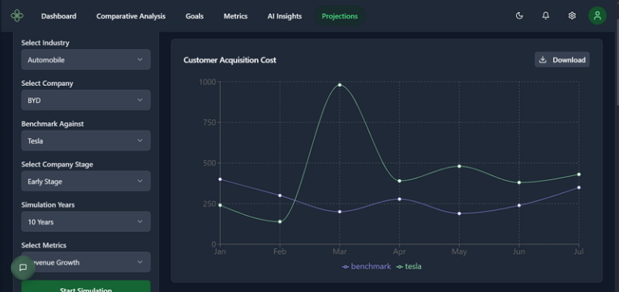Viewport: 619px width, 292px height.
Task: Click the Jun x-axis label
Action: coord(519,251)
